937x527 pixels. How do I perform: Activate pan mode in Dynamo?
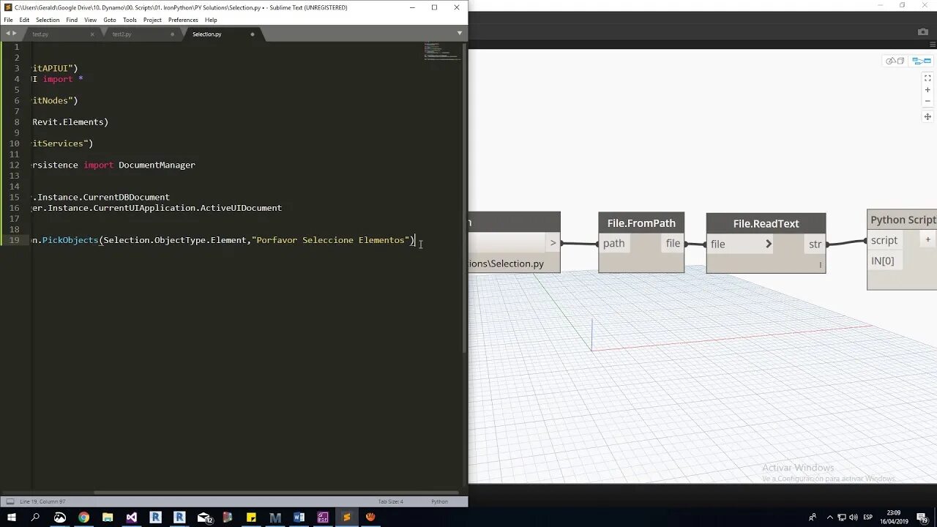click(x=927, y=116)
